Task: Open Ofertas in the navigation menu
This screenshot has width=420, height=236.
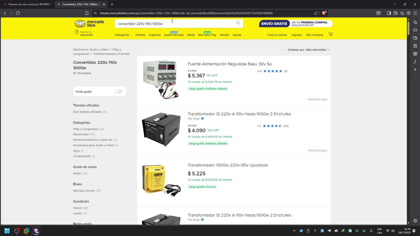Action: click(140, 35)
